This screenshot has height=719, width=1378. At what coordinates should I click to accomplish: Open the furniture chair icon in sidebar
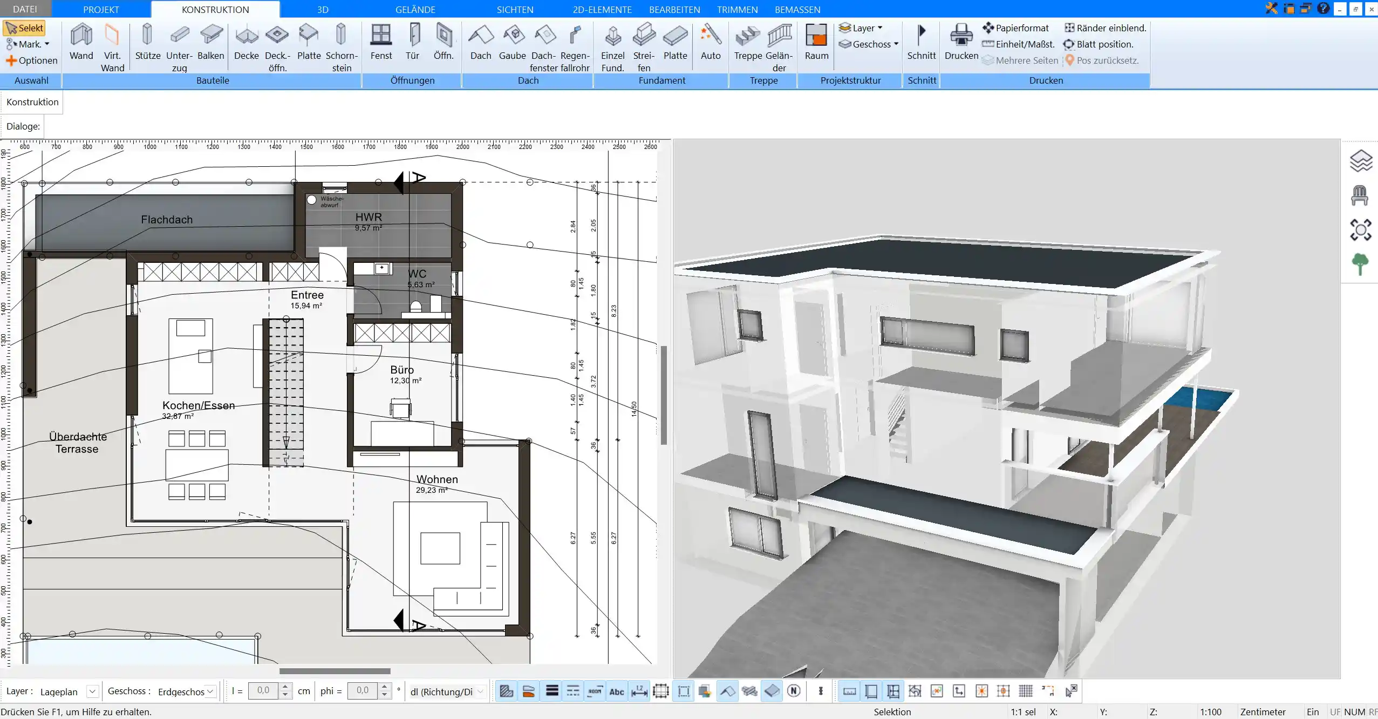coord(1360,195)
